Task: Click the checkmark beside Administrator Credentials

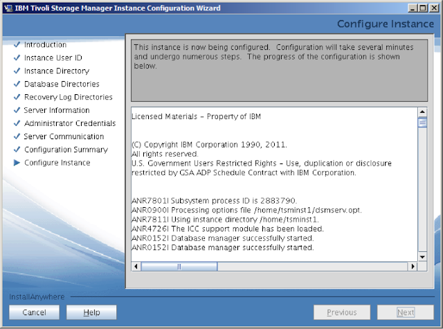Action: (17, 123)
